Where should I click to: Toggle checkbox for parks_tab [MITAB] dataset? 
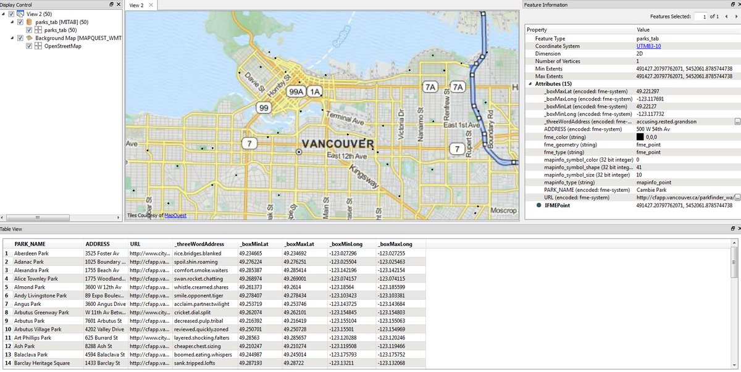coord(20,22)
